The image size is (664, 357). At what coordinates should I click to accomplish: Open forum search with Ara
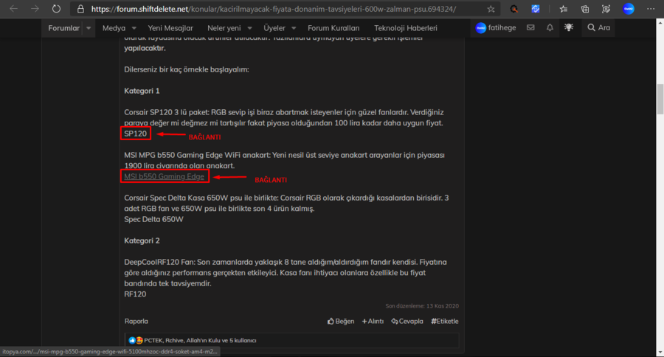(599, 27)
